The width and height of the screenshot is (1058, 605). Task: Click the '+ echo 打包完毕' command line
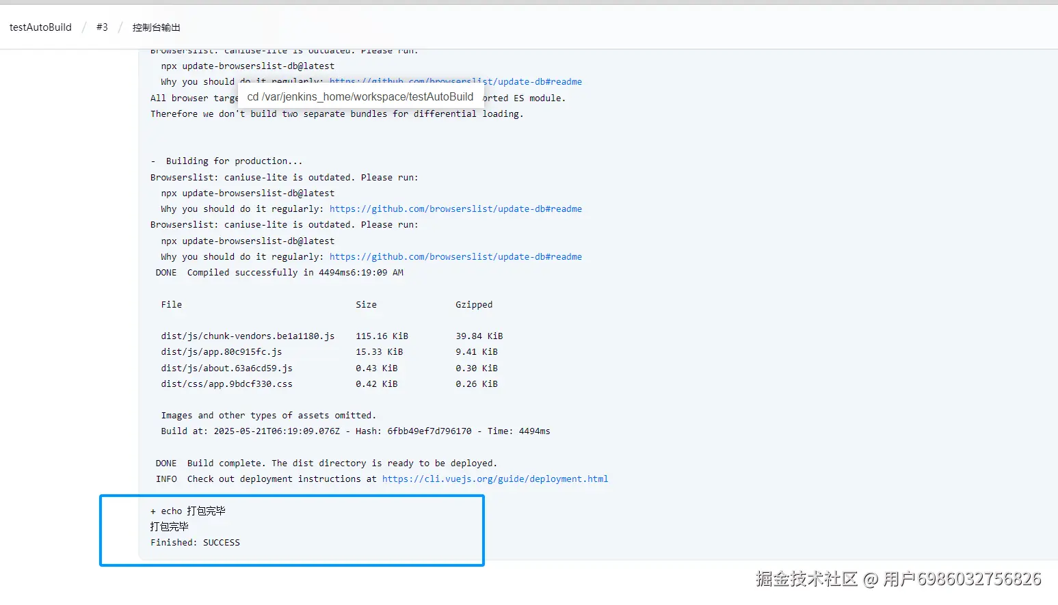pos(188,511)
